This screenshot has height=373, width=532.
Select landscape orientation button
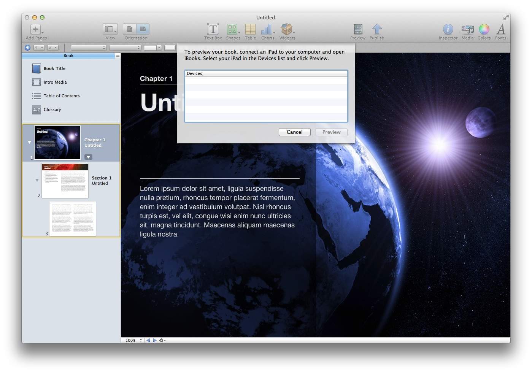(x=143, y=29)
